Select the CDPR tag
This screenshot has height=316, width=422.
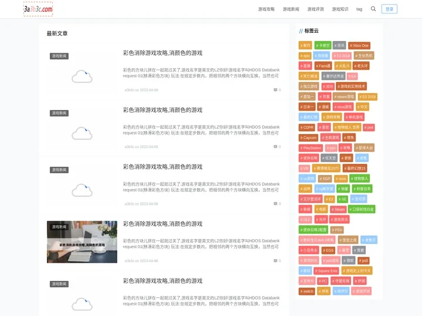[x=307, y=128]
